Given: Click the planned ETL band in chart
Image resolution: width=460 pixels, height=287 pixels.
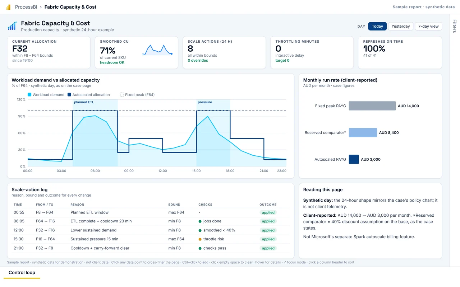Looking at the screenshot, I should [95, 133].
